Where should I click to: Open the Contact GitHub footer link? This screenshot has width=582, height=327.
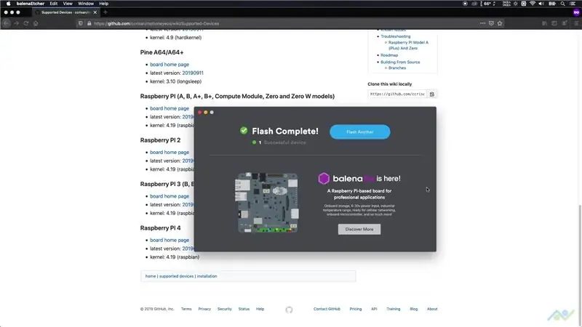pyautogui.click(x=327, y=309)
